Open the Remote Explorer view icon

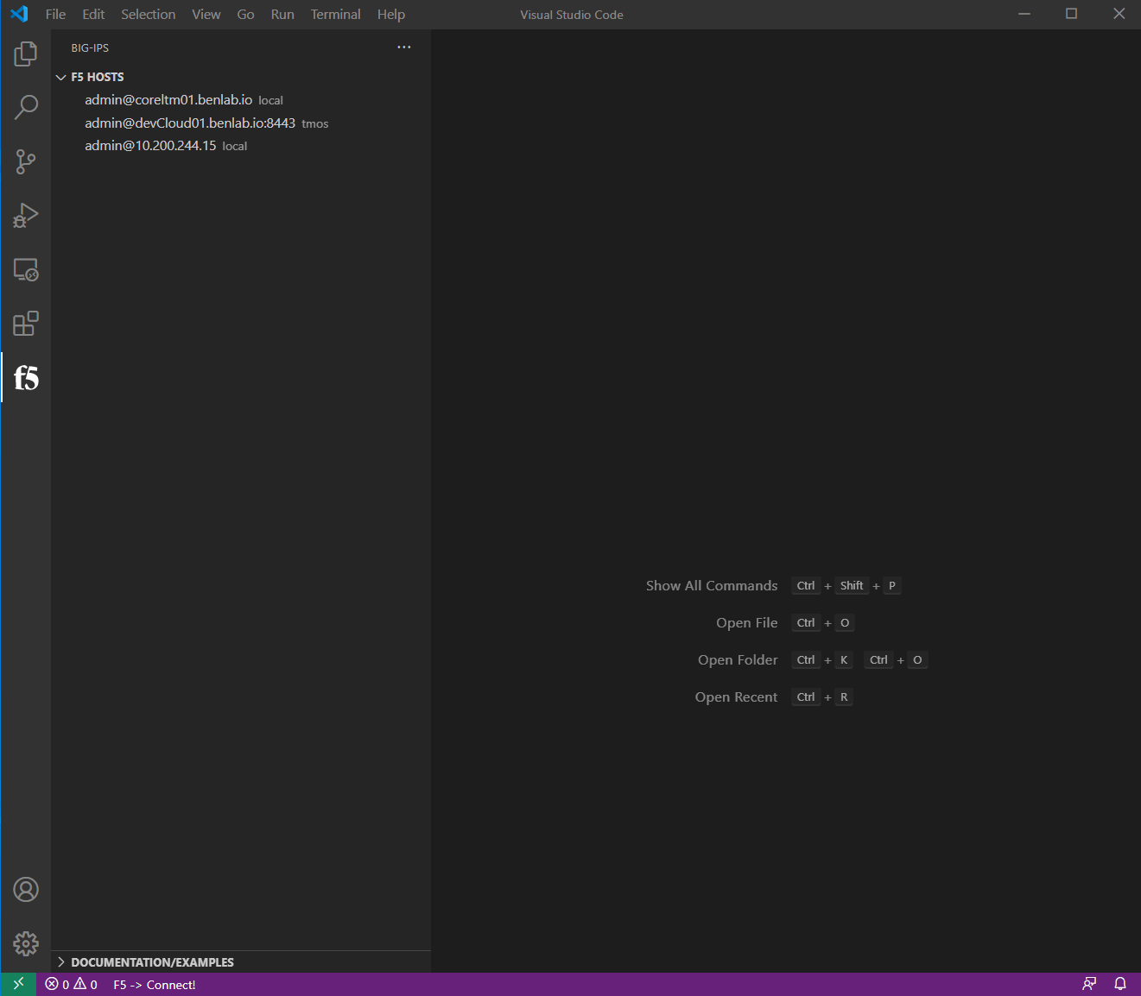(x=26, y=269)
